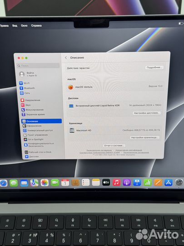Open Keynote from the Dock
Viewport: 184px width, 246px height.
point(137,182)
